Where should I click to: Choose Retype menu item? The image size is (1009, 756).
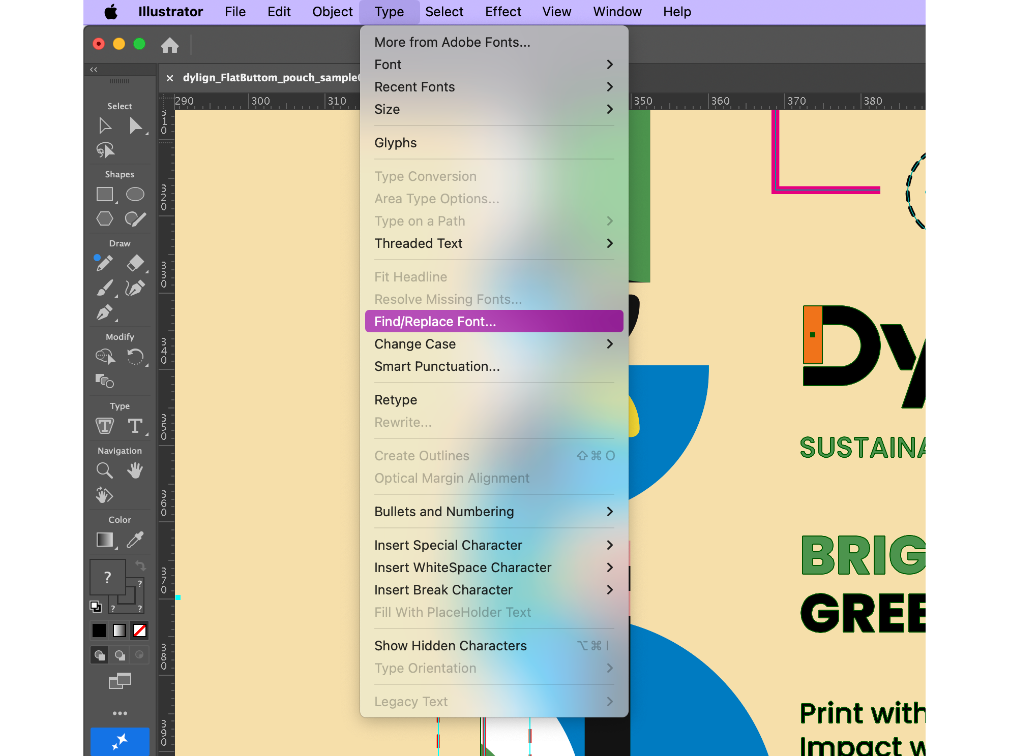494,400
